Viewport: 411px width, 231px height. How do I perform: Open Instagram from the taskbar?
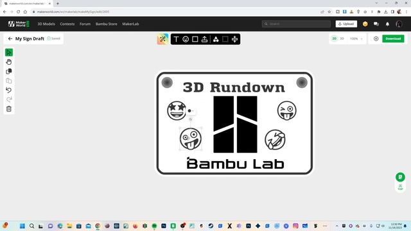(x=295, y=226)
